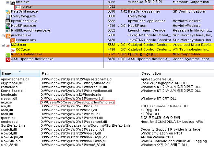This screenshot has width=214, height=149.
Task: Select wow64cpu.dll in the DLL list
Action: 12,137
